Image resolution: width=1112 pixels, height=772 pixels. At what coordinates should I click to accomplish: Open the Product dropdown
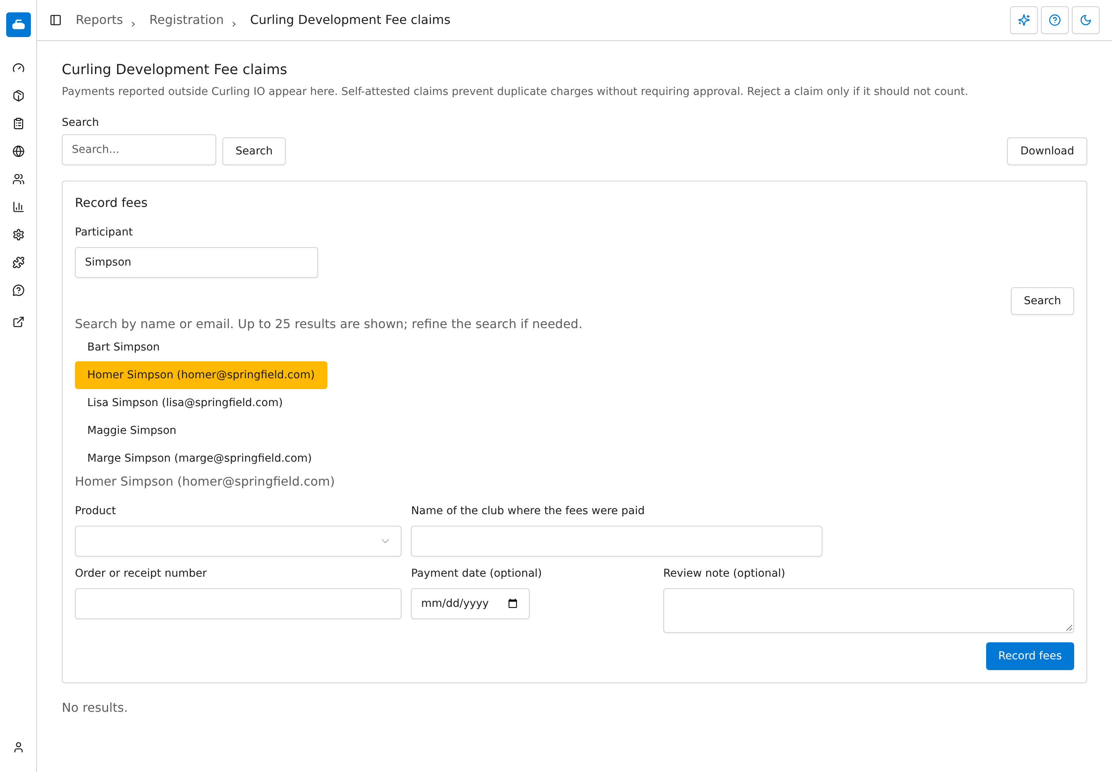238,541
